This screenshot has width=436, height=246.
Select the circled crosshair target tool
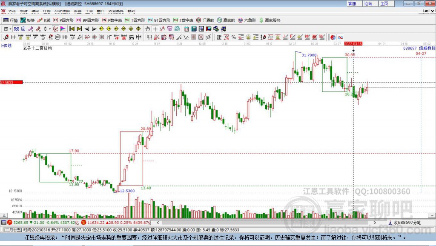pos(87,37)
